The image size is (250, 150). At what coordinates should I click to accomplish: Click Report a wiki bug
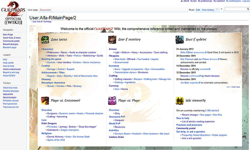pyautogui.click(x=11, y=72)
